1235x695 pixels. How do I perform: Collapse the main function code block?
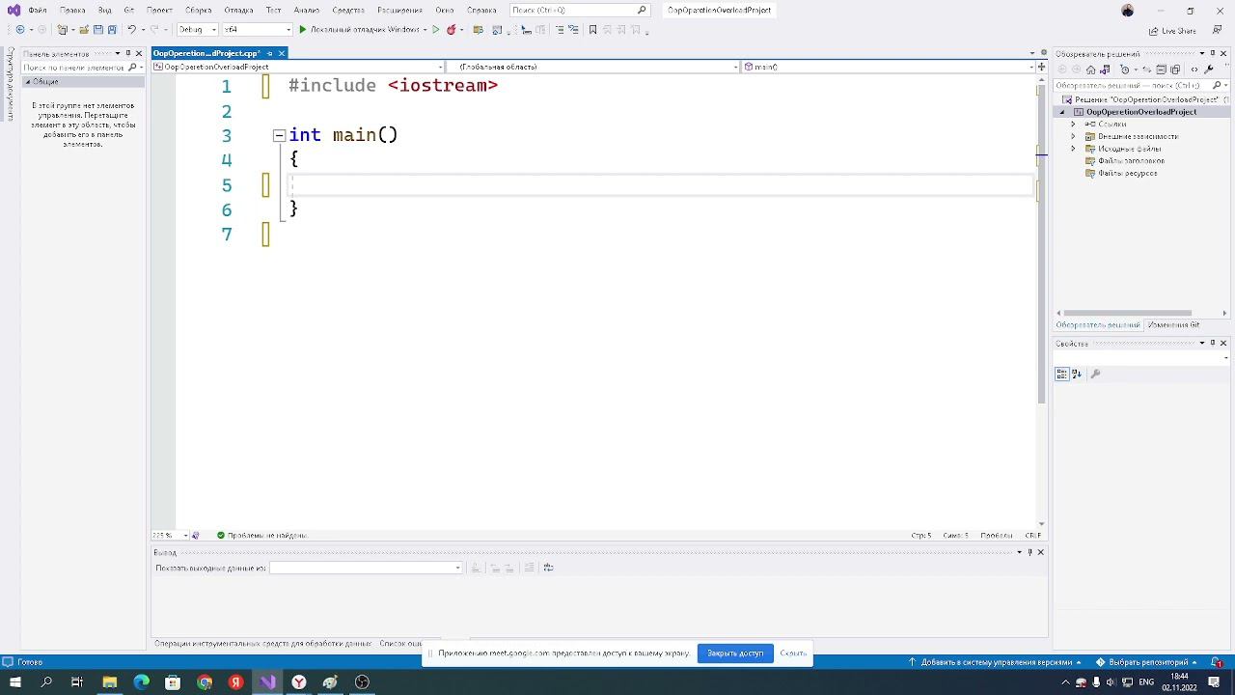coord(279,136)
